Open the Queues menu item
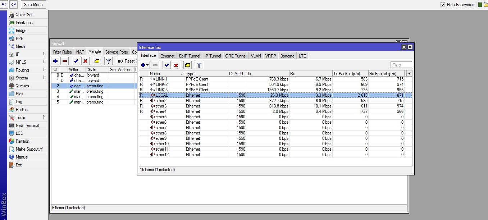This screenshot has width=488, height=220. coord(22,86)
